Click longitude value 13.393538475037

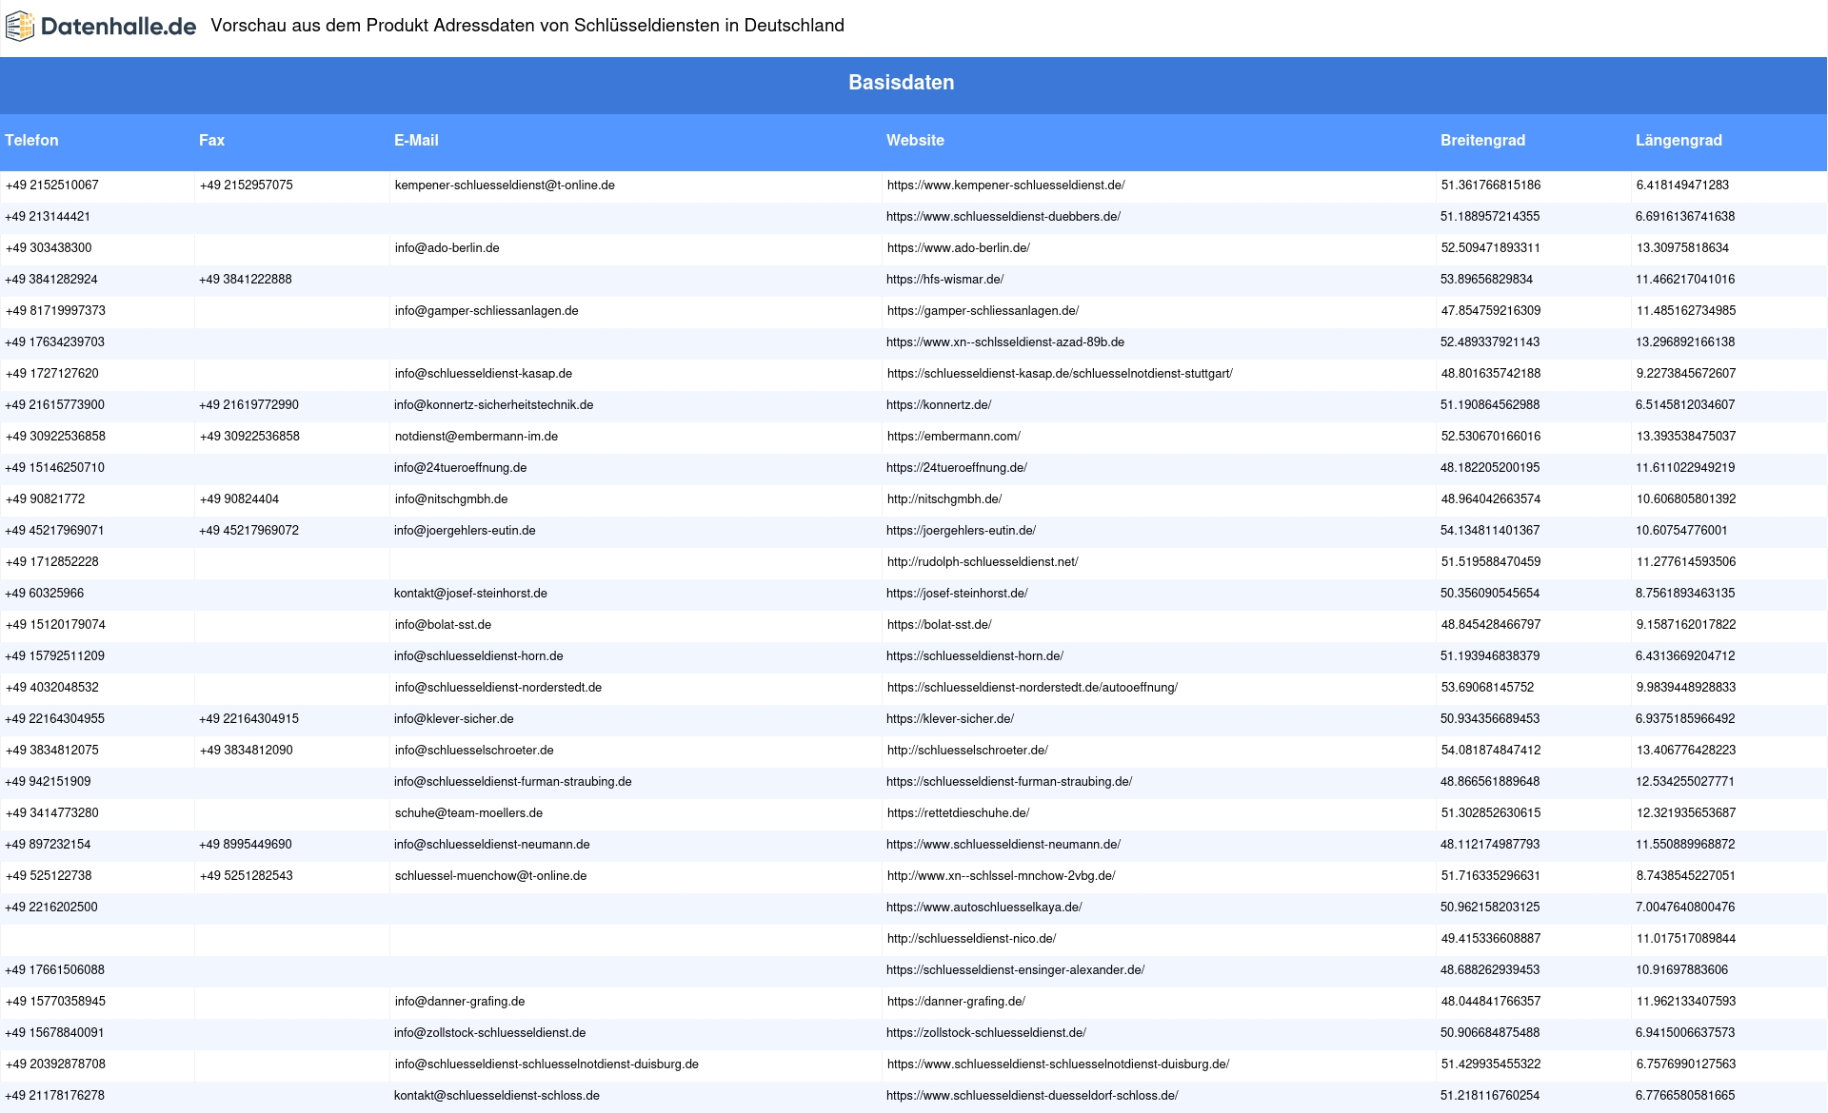point(1686,437)
